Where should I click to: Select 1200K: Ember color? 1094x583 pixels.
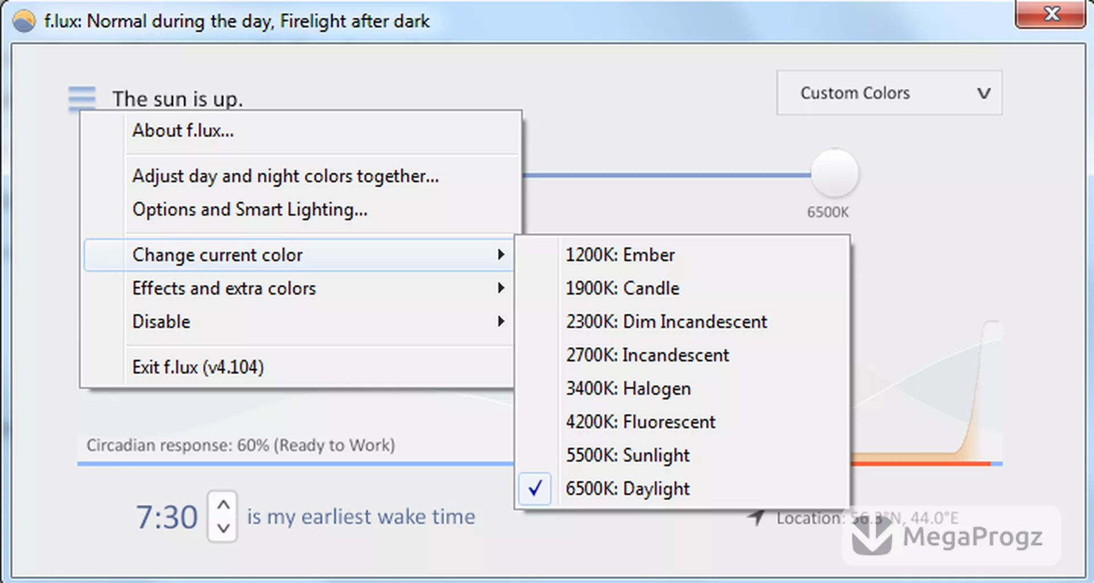tap(683, 254)
